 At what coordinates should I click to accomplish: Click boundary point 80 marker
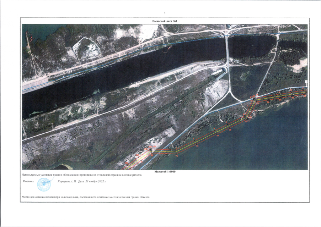[x=152, y=153]
